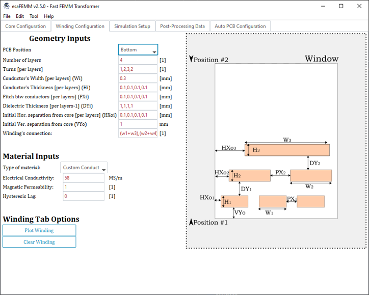Click the PCB Position label

pos(17,49)
